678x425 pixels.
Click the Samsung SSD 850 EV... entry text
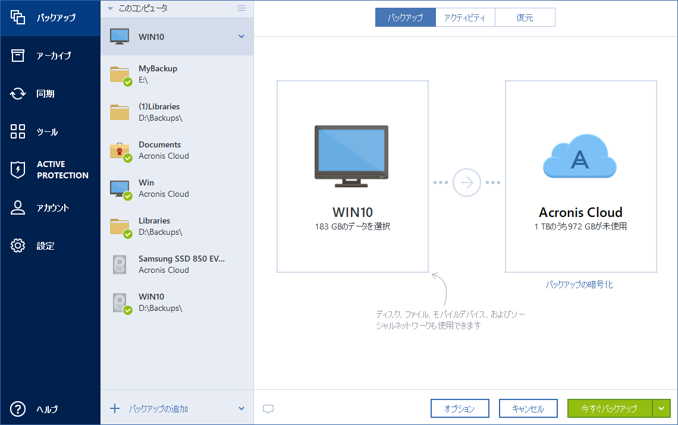(x=181, y=264)
